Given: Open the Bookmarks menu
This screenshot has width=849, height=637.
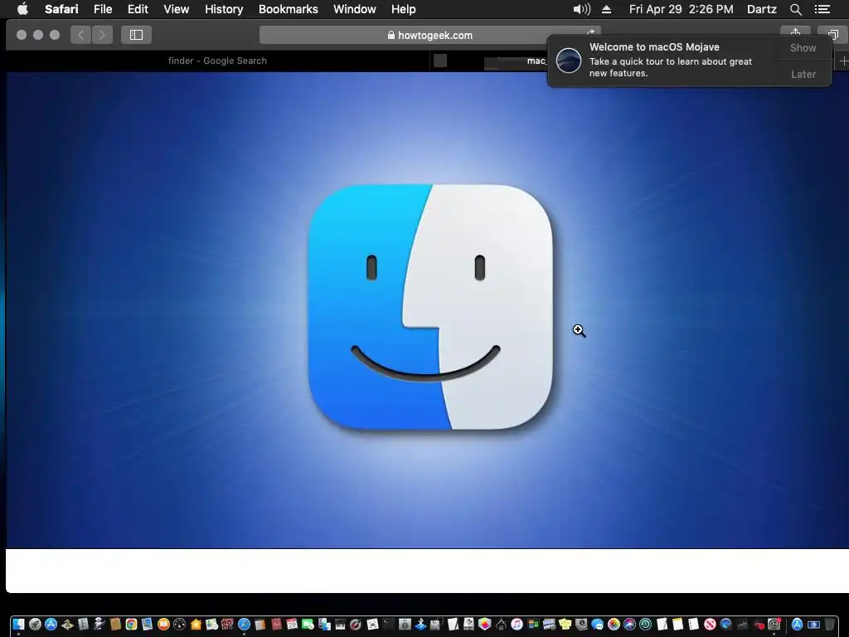Looking at the screenshot, I should pos(288,9).
